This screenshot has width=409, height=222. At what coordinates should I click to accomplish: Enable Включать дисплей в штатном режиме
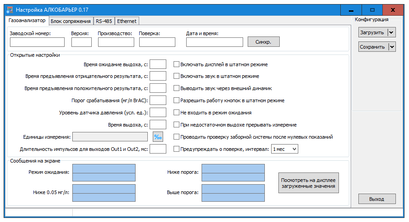click(x=176, y=64)
